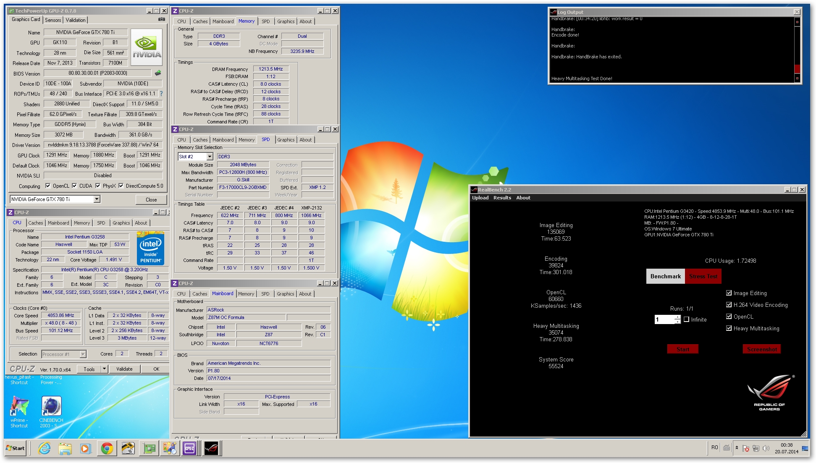Click the red Log Output scrollbar thumb

(797, 69)
